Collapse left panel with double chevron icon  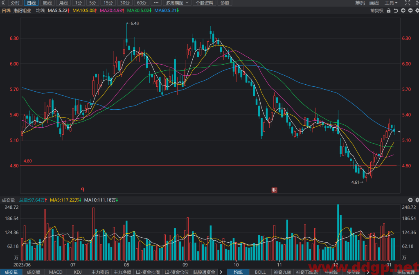coord(3,3)
